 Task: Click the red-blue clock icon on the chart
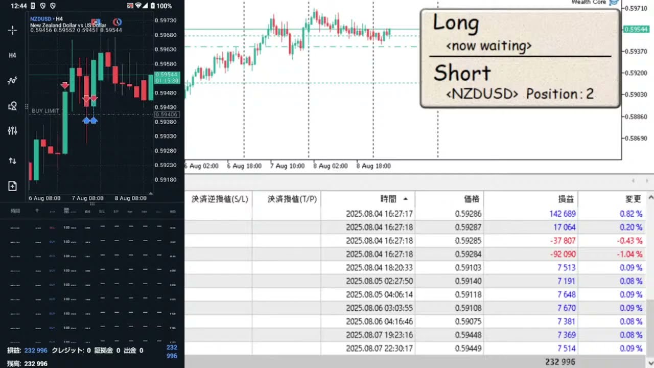(x=117, y=22)
